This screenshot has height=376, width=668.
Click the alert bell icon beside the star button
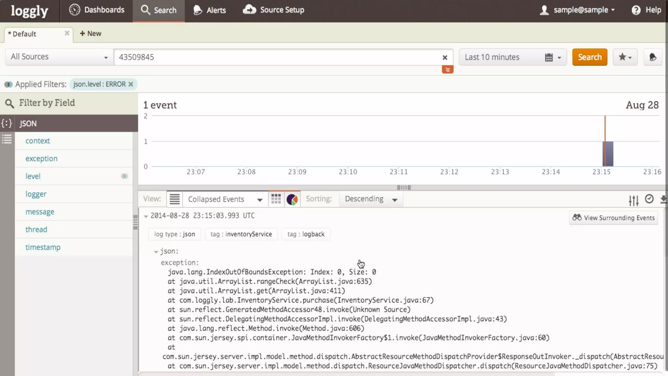click(653, 57)
